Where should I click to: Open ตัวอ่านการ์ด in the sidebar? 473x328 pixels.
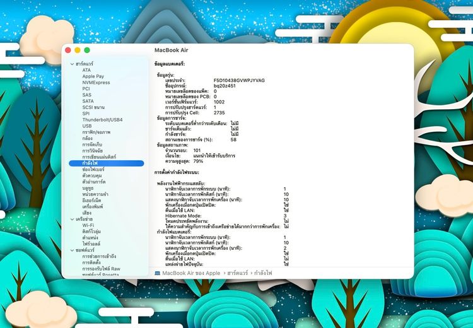coord(94,182)
